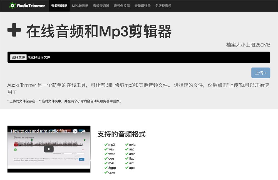Go to the 音频变速器 page

(x=101, y=6)
